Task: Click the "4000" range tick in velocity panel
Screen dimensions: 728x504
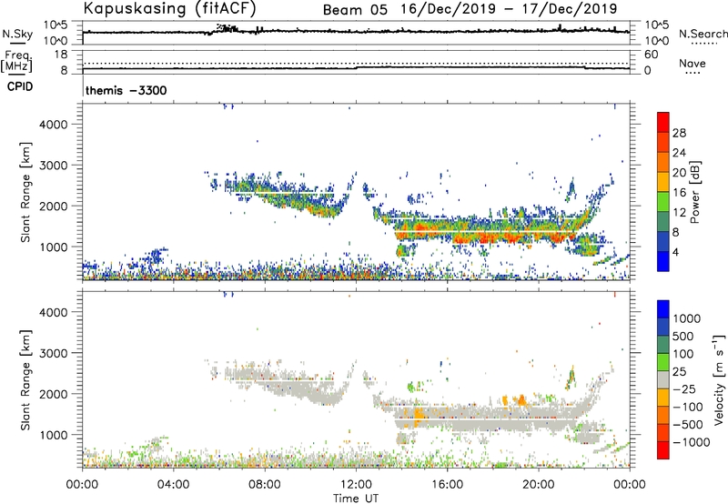Action: 54,312
